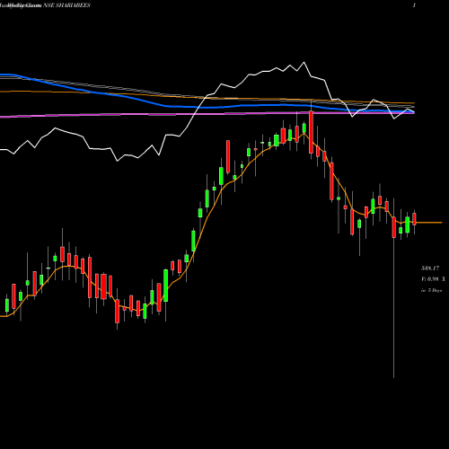449x449 pixels.
Task: Click the highest peak of the white line
Action: tap(304, 62)
